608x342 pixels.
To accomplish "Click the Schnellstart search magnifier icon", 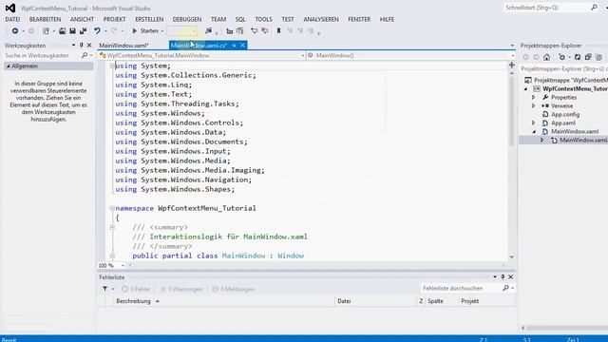I will pyautogui.click(x=594, y=8).
